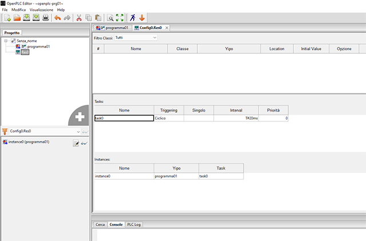Image resolution: width=366 pixels, height=241 pixels.
Task: Switch to the PLC Log tab
Action: pos(134,224)
